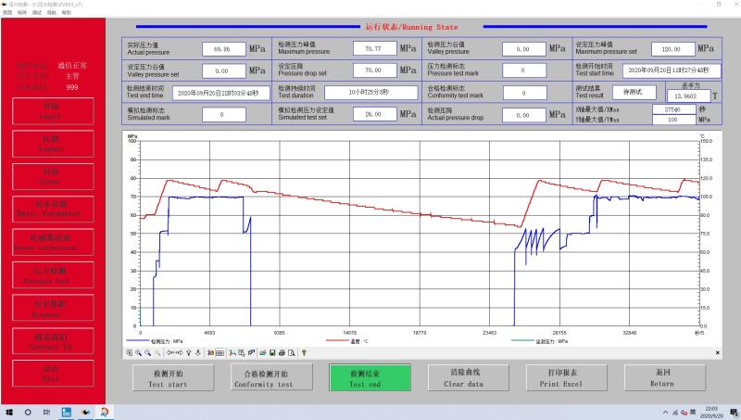Image resolution: width=741 pixels, height=420 pixels.
Task: Click the zoom-in magnifier in chart toolbar
Action: (x=139, y=352)
